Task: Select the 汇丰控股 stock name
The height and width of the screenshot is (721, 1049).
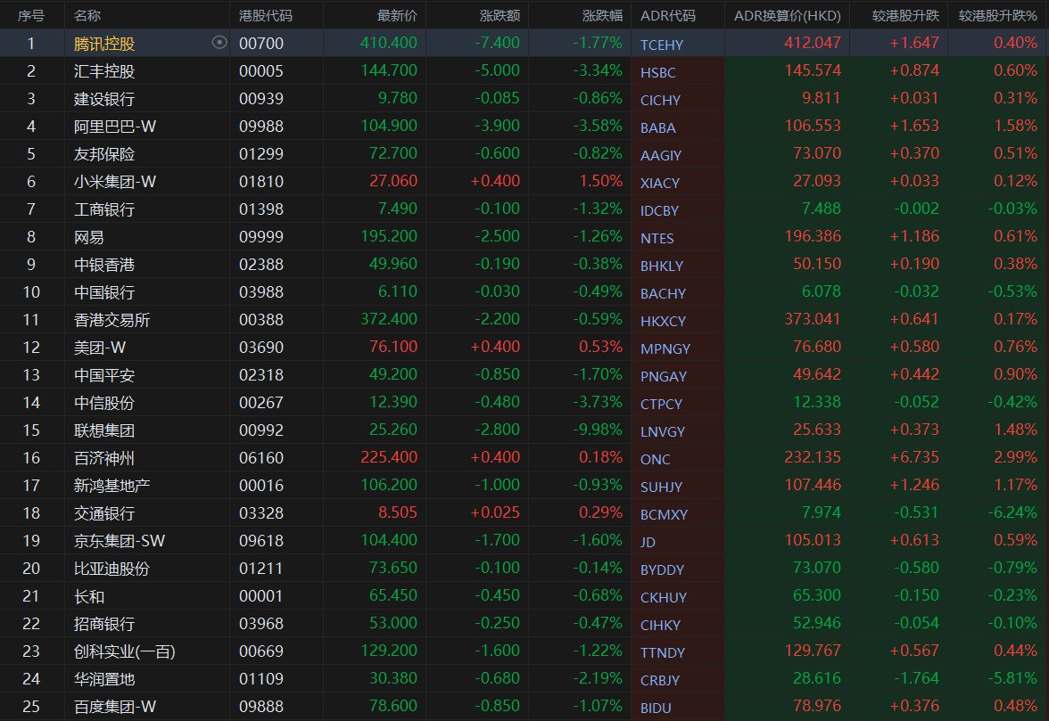Action: pyautogui.click(x=104, y=70)
